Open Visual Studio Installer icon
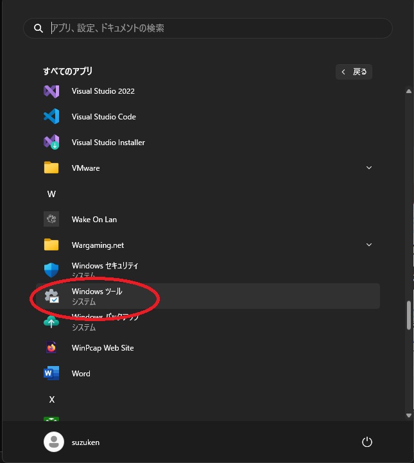Screen dimensions: 414x463 tap(51, 142)
